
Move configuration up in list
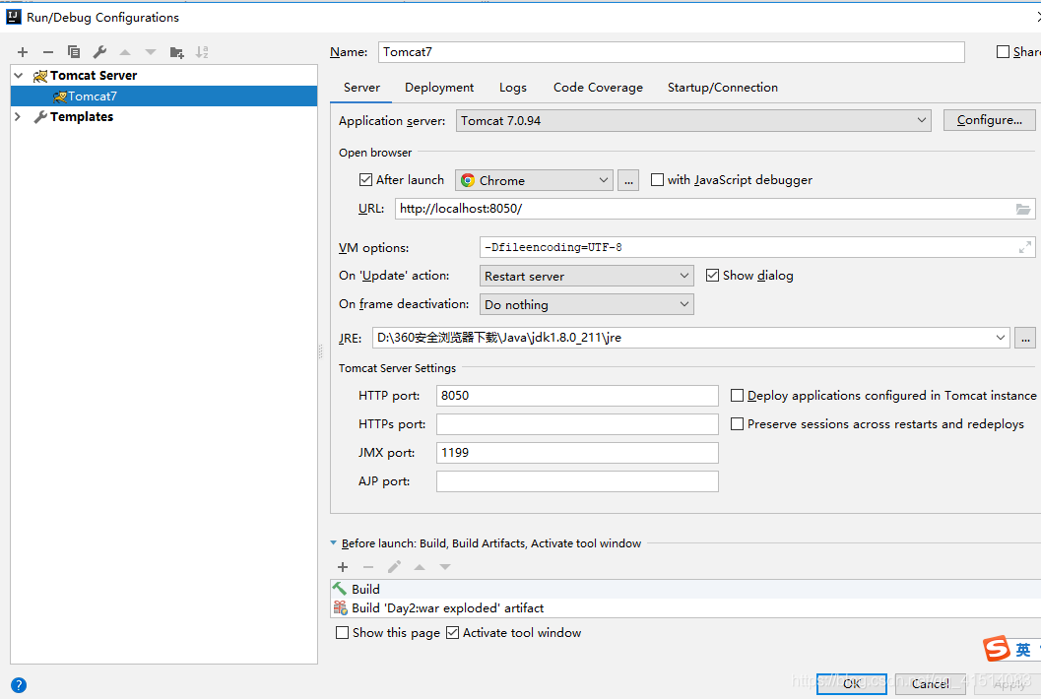pos(125,52)
